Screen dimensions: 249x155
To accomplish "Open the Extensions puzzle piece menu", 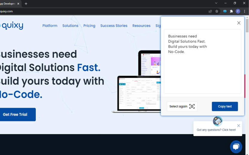I will point(231,11).
